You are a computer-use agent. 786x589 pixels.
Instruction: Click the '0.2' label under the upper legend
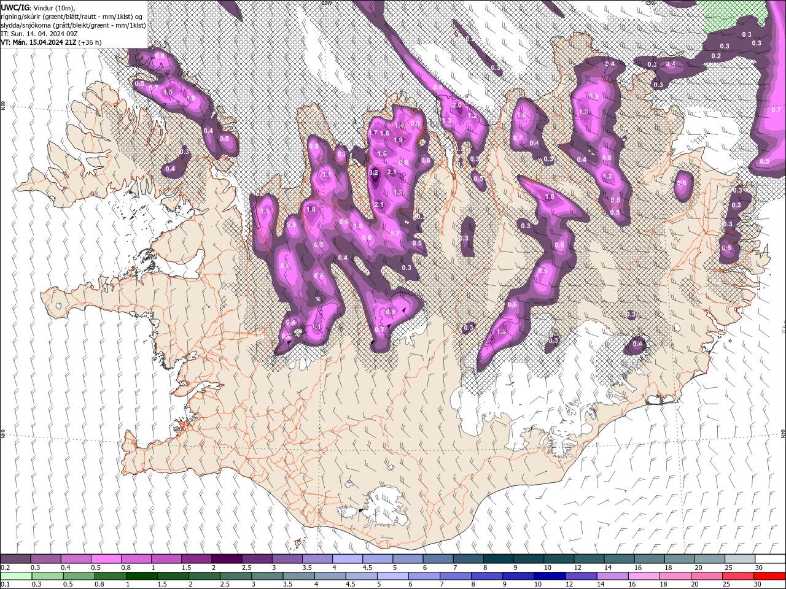[4, 568]
